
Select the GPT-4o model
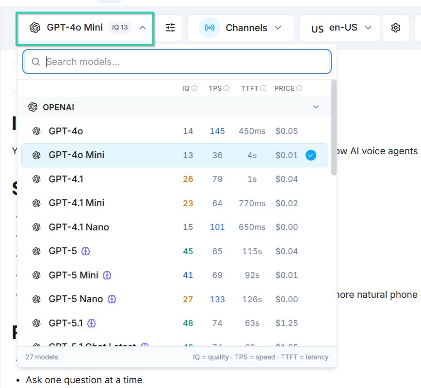click(x=66, y=131)
